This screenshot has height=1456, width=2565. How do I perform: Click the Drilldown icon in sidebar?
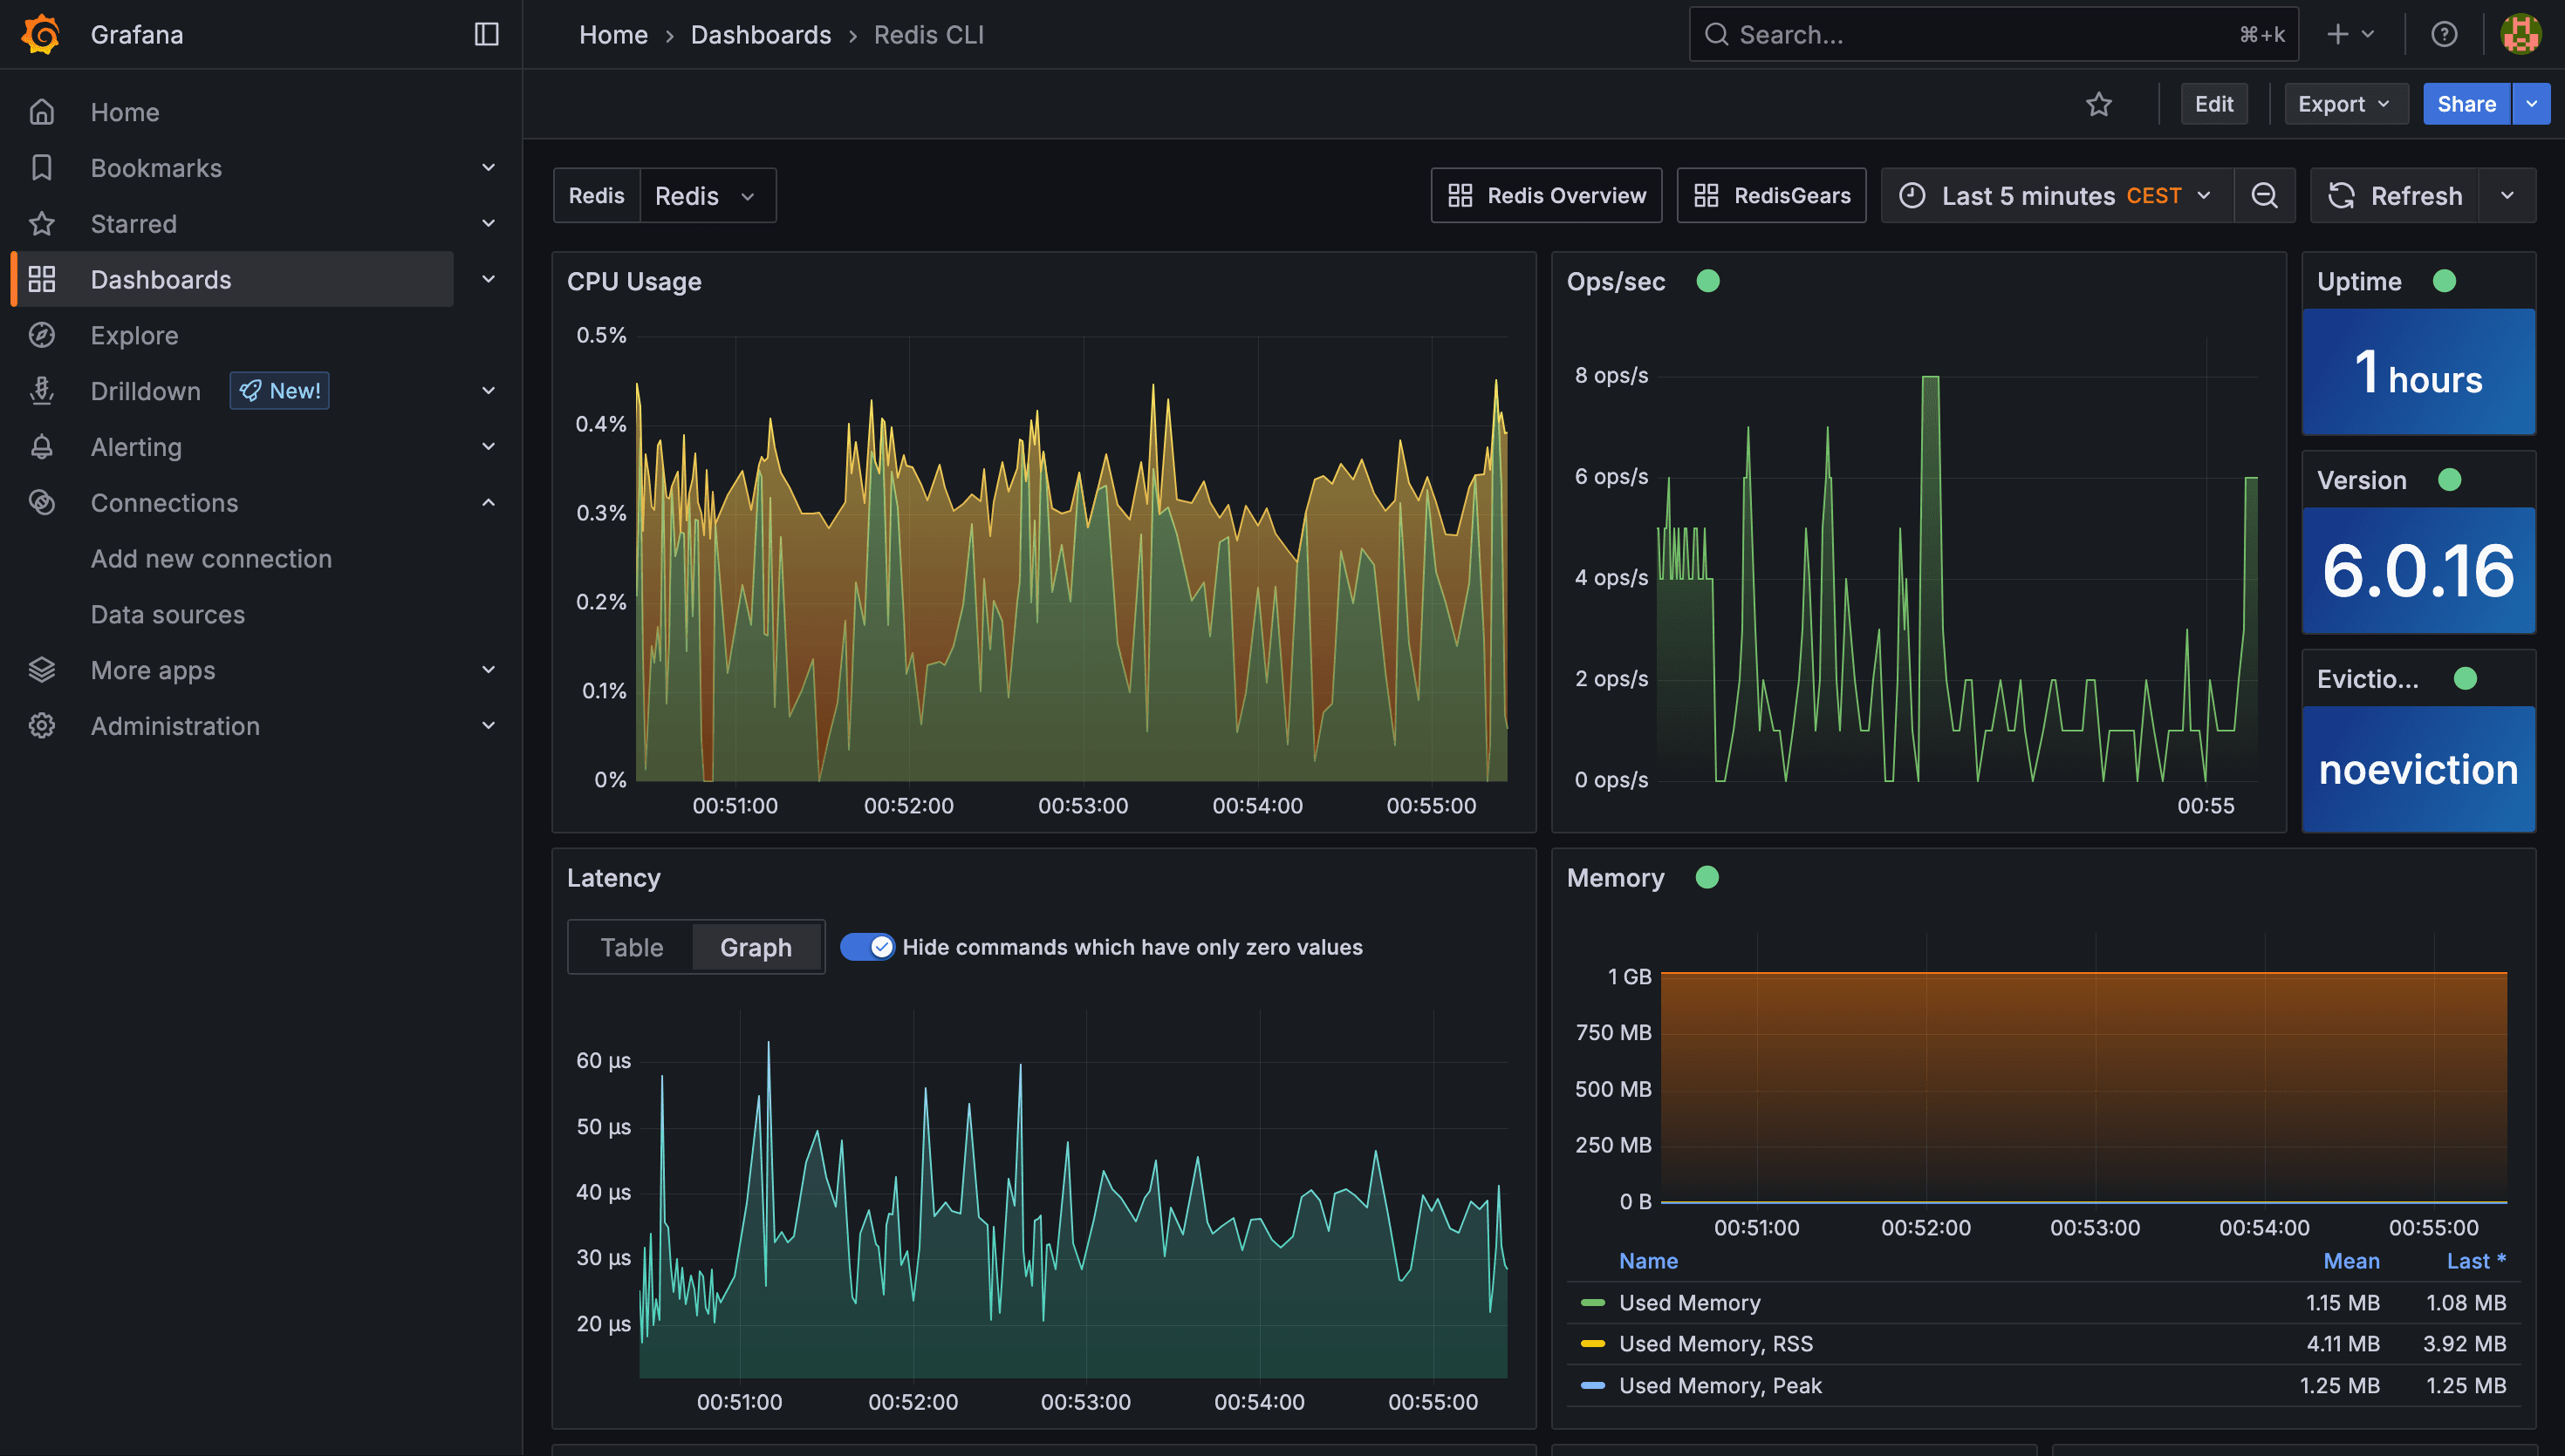41,391
